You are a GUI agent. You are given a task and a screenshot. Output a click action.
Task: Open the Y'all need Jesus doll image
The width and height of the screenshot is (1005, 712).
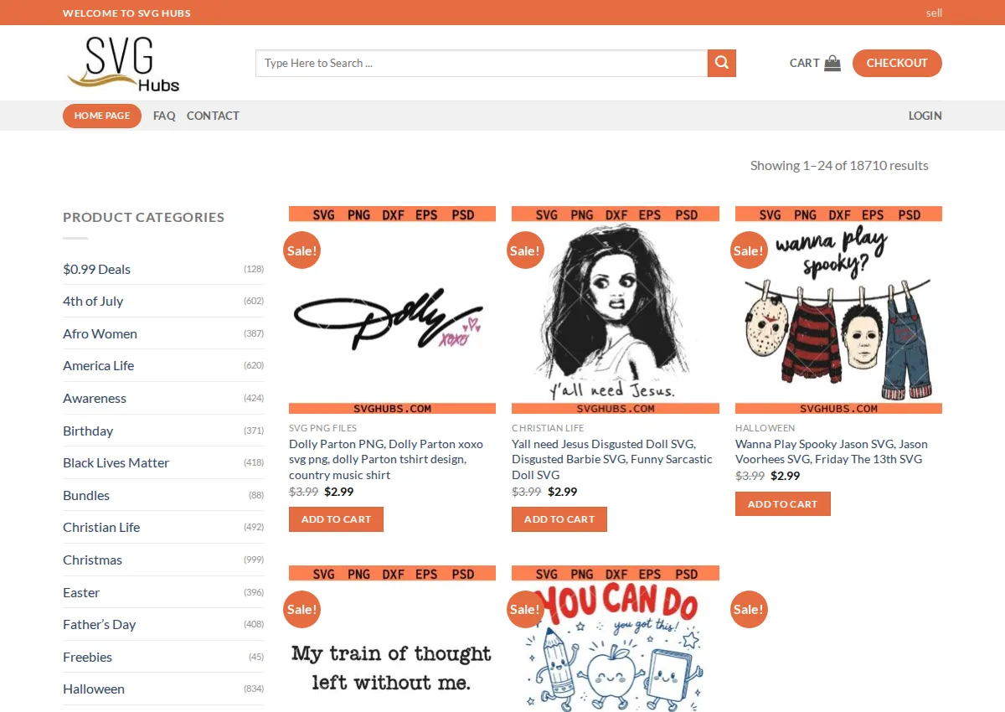[616, 310]
